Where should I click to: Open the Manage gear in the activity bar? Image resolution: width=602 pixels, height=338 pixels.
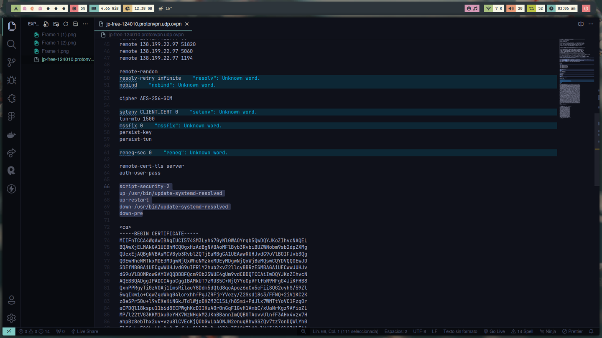pyautogui.click(x=12, y=318)
